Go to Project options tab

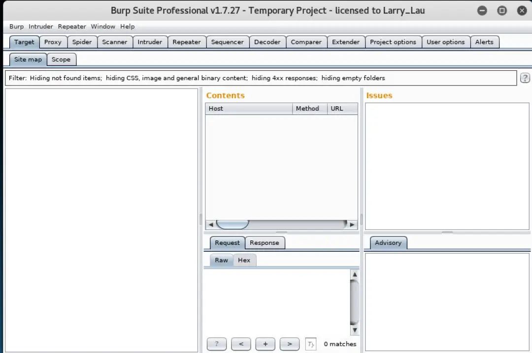(393, 42)
